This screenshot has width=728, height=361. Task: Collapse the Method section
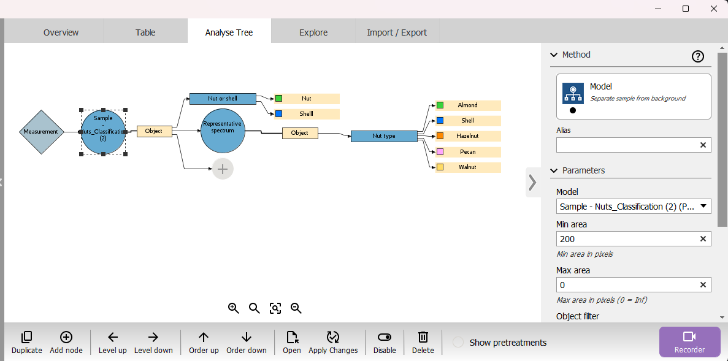554,55
